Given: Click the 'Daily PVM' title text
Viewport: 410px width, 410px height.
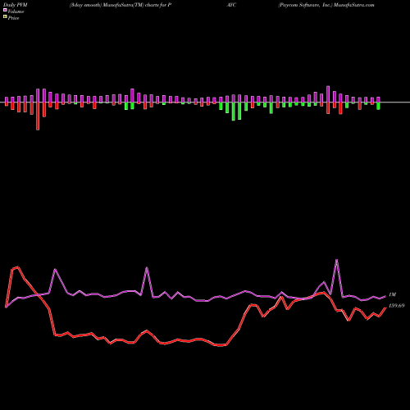Looking at the screenshot, I should tap(16, 5).
